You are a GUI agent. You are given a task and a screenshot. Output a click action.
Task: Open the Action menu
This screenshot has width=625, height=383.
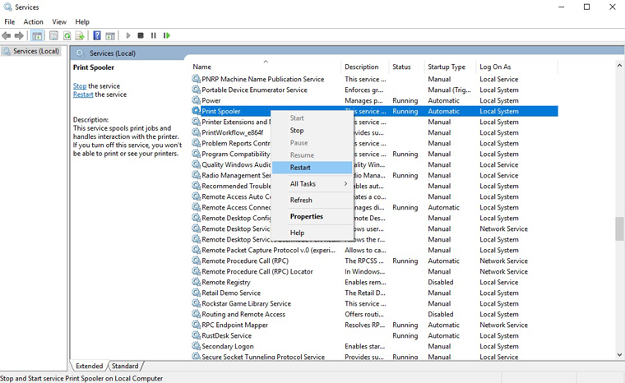[x=33, y=22]
